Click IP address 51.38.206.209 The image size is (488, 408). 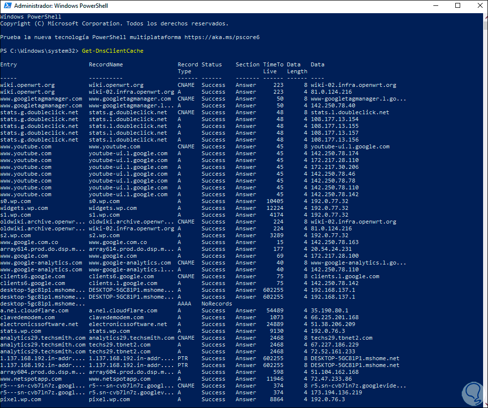pyautogui.click(x=333, y=324)
